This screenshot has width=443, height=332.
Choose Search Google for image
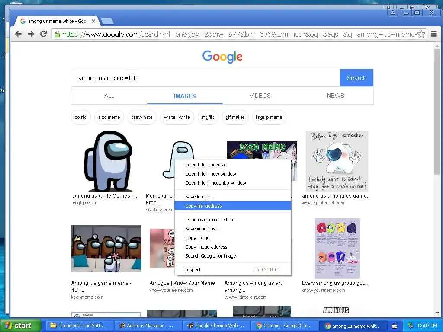[233, 255]
